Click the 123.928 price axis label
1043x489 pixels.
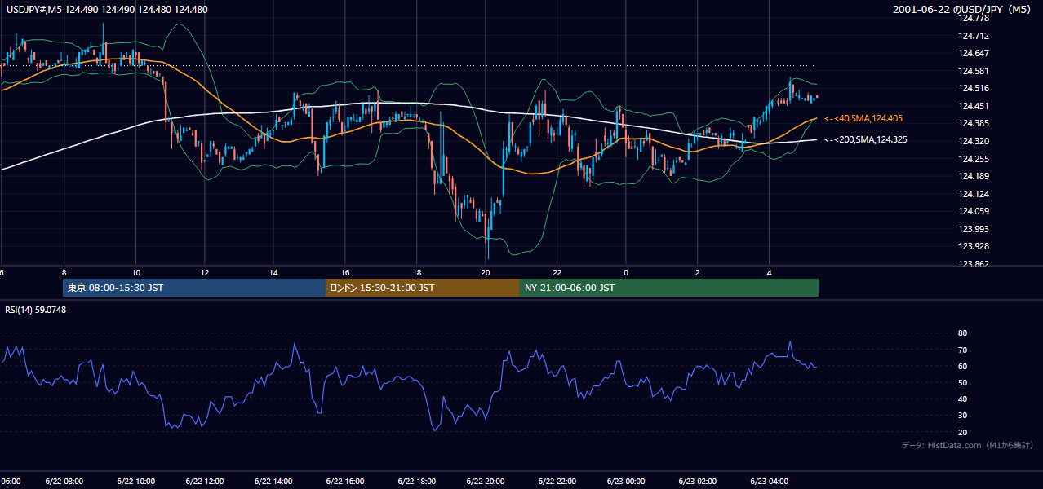(x=975, y=247)
